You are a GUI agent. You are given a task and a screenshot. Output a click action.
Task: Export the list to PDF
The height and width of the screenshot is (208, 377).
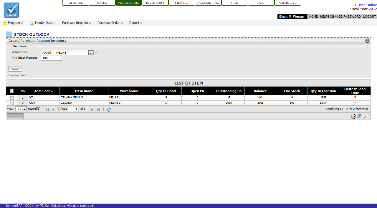(x=366, y=117)
